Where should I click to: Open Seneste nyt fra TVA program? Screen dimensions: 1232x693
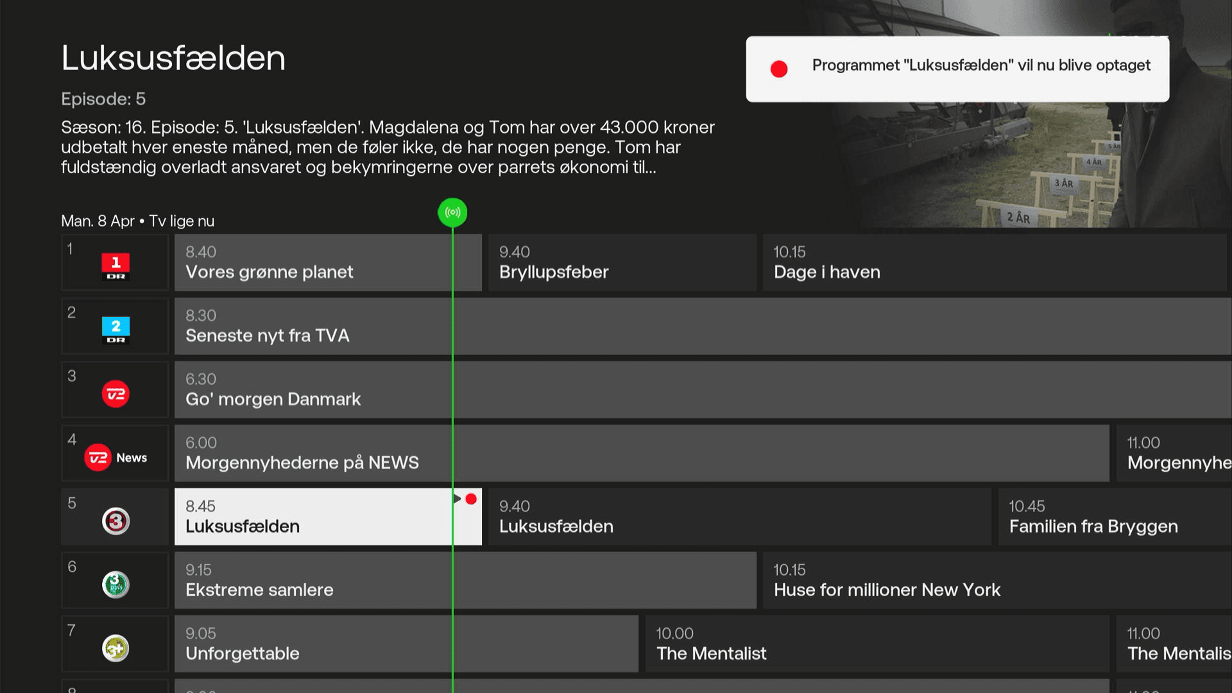point(703,326)
